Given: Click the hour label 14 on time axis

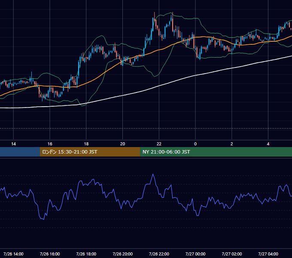Looking at the screenshot, I should 13,144.
